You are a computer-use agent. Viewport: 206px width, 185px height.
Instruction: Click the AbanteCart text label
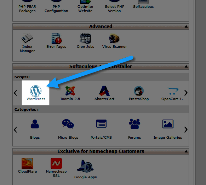click(104, 99)
